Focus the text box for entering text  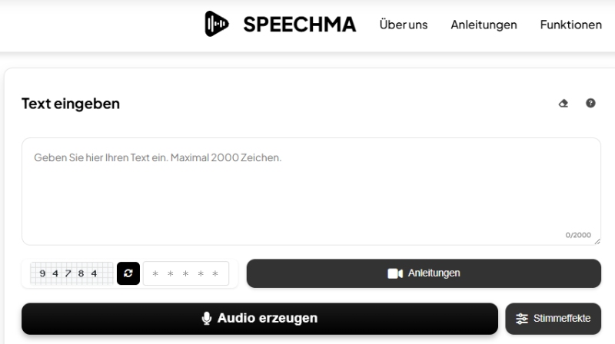(311, 191)
